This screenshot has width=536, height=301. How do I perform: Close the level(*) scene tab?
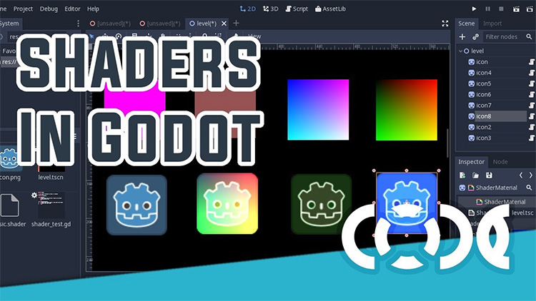point(224,24)
